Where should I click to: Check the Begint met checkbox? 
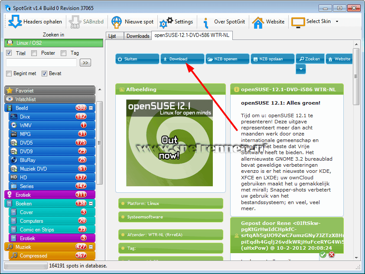[9, 73]
